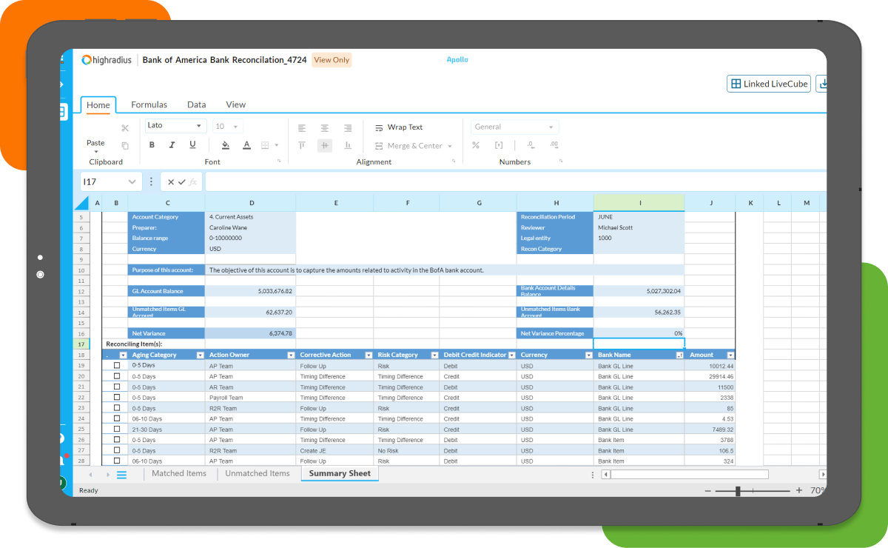Viewport: 888px width, 548px height.
Task: Open Corrective Action filter dropdown
Action: (x=369, y=355)
